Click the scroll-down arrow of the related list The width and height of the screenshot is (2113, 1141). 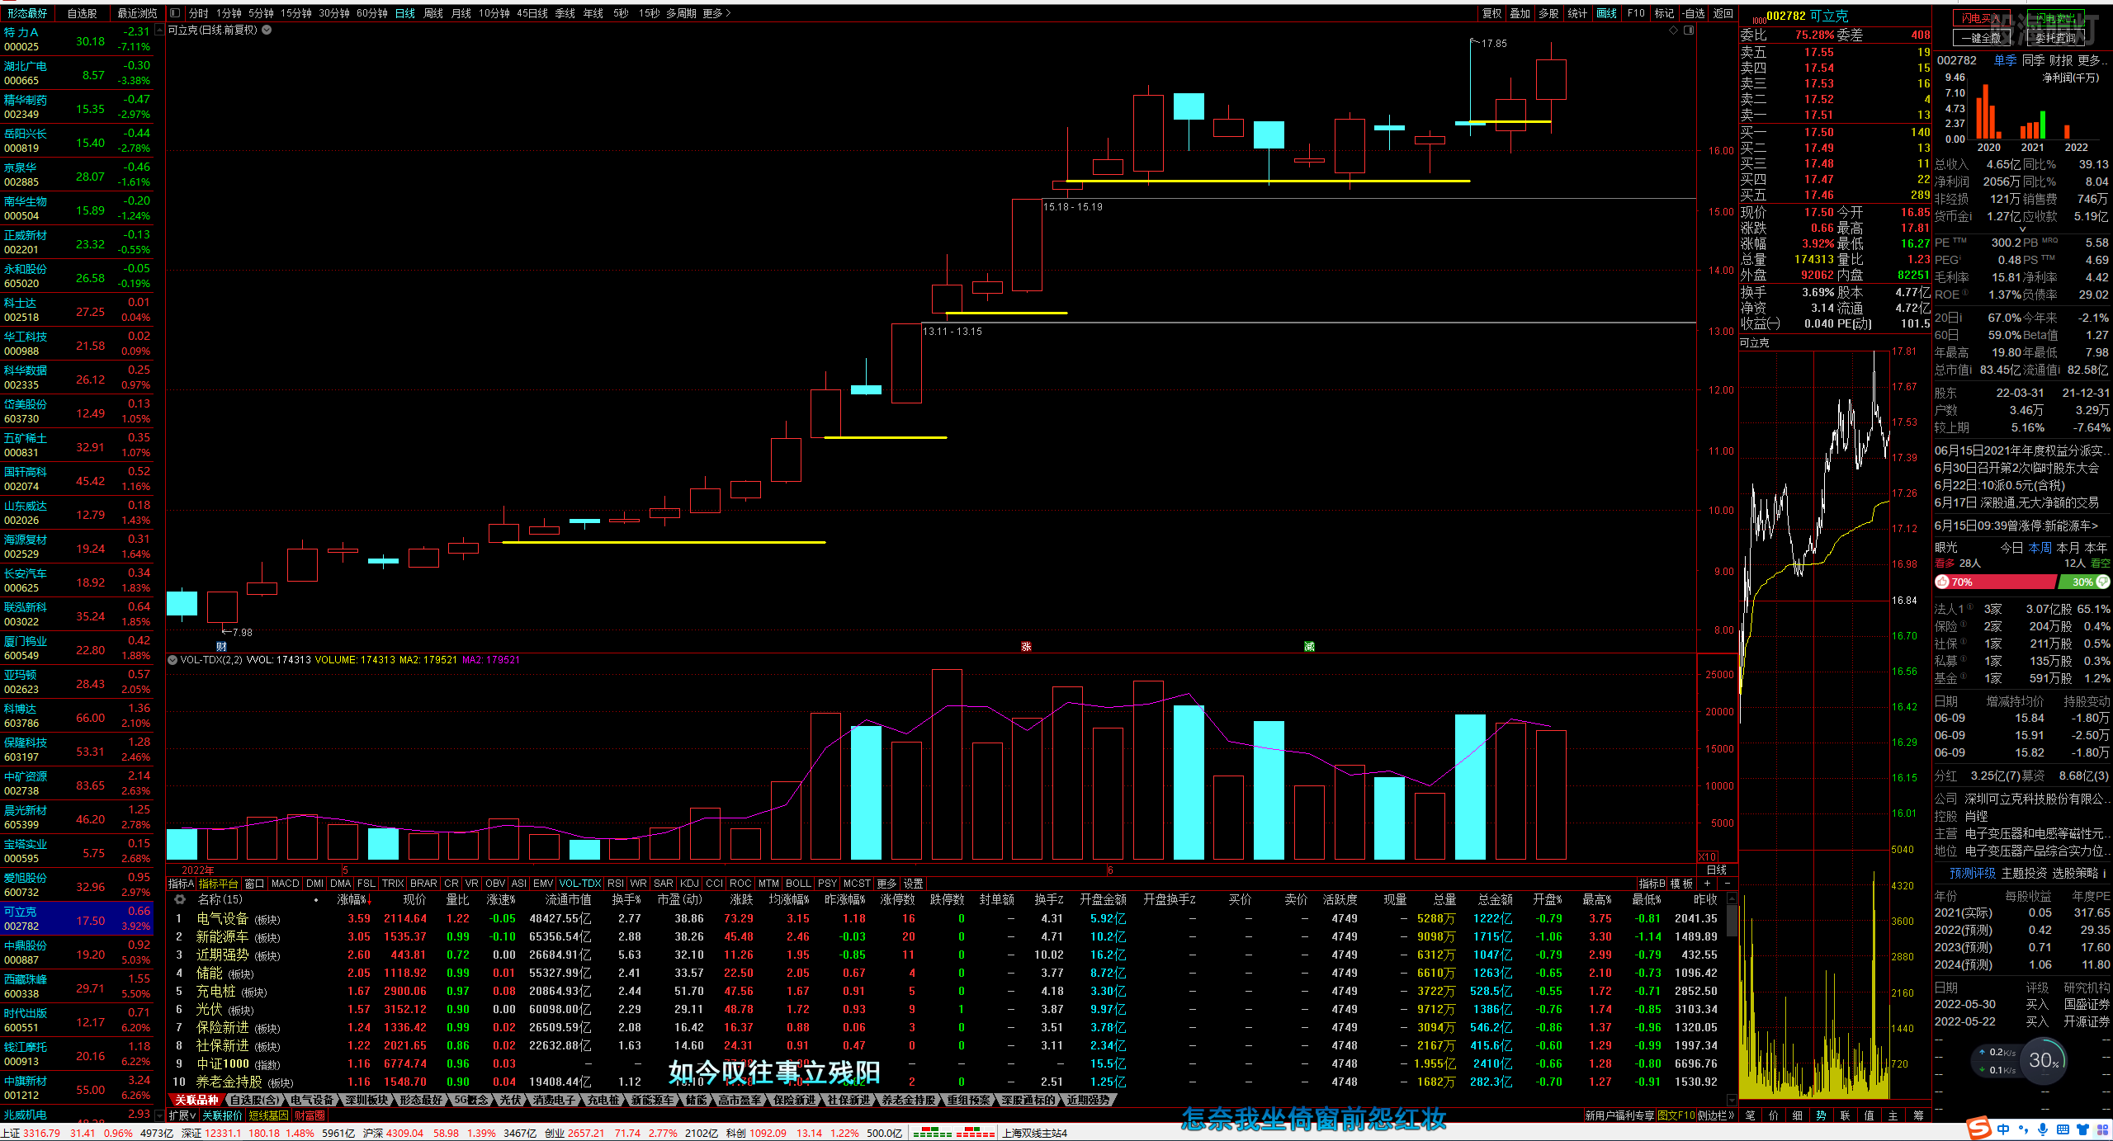[1732, 1099]
